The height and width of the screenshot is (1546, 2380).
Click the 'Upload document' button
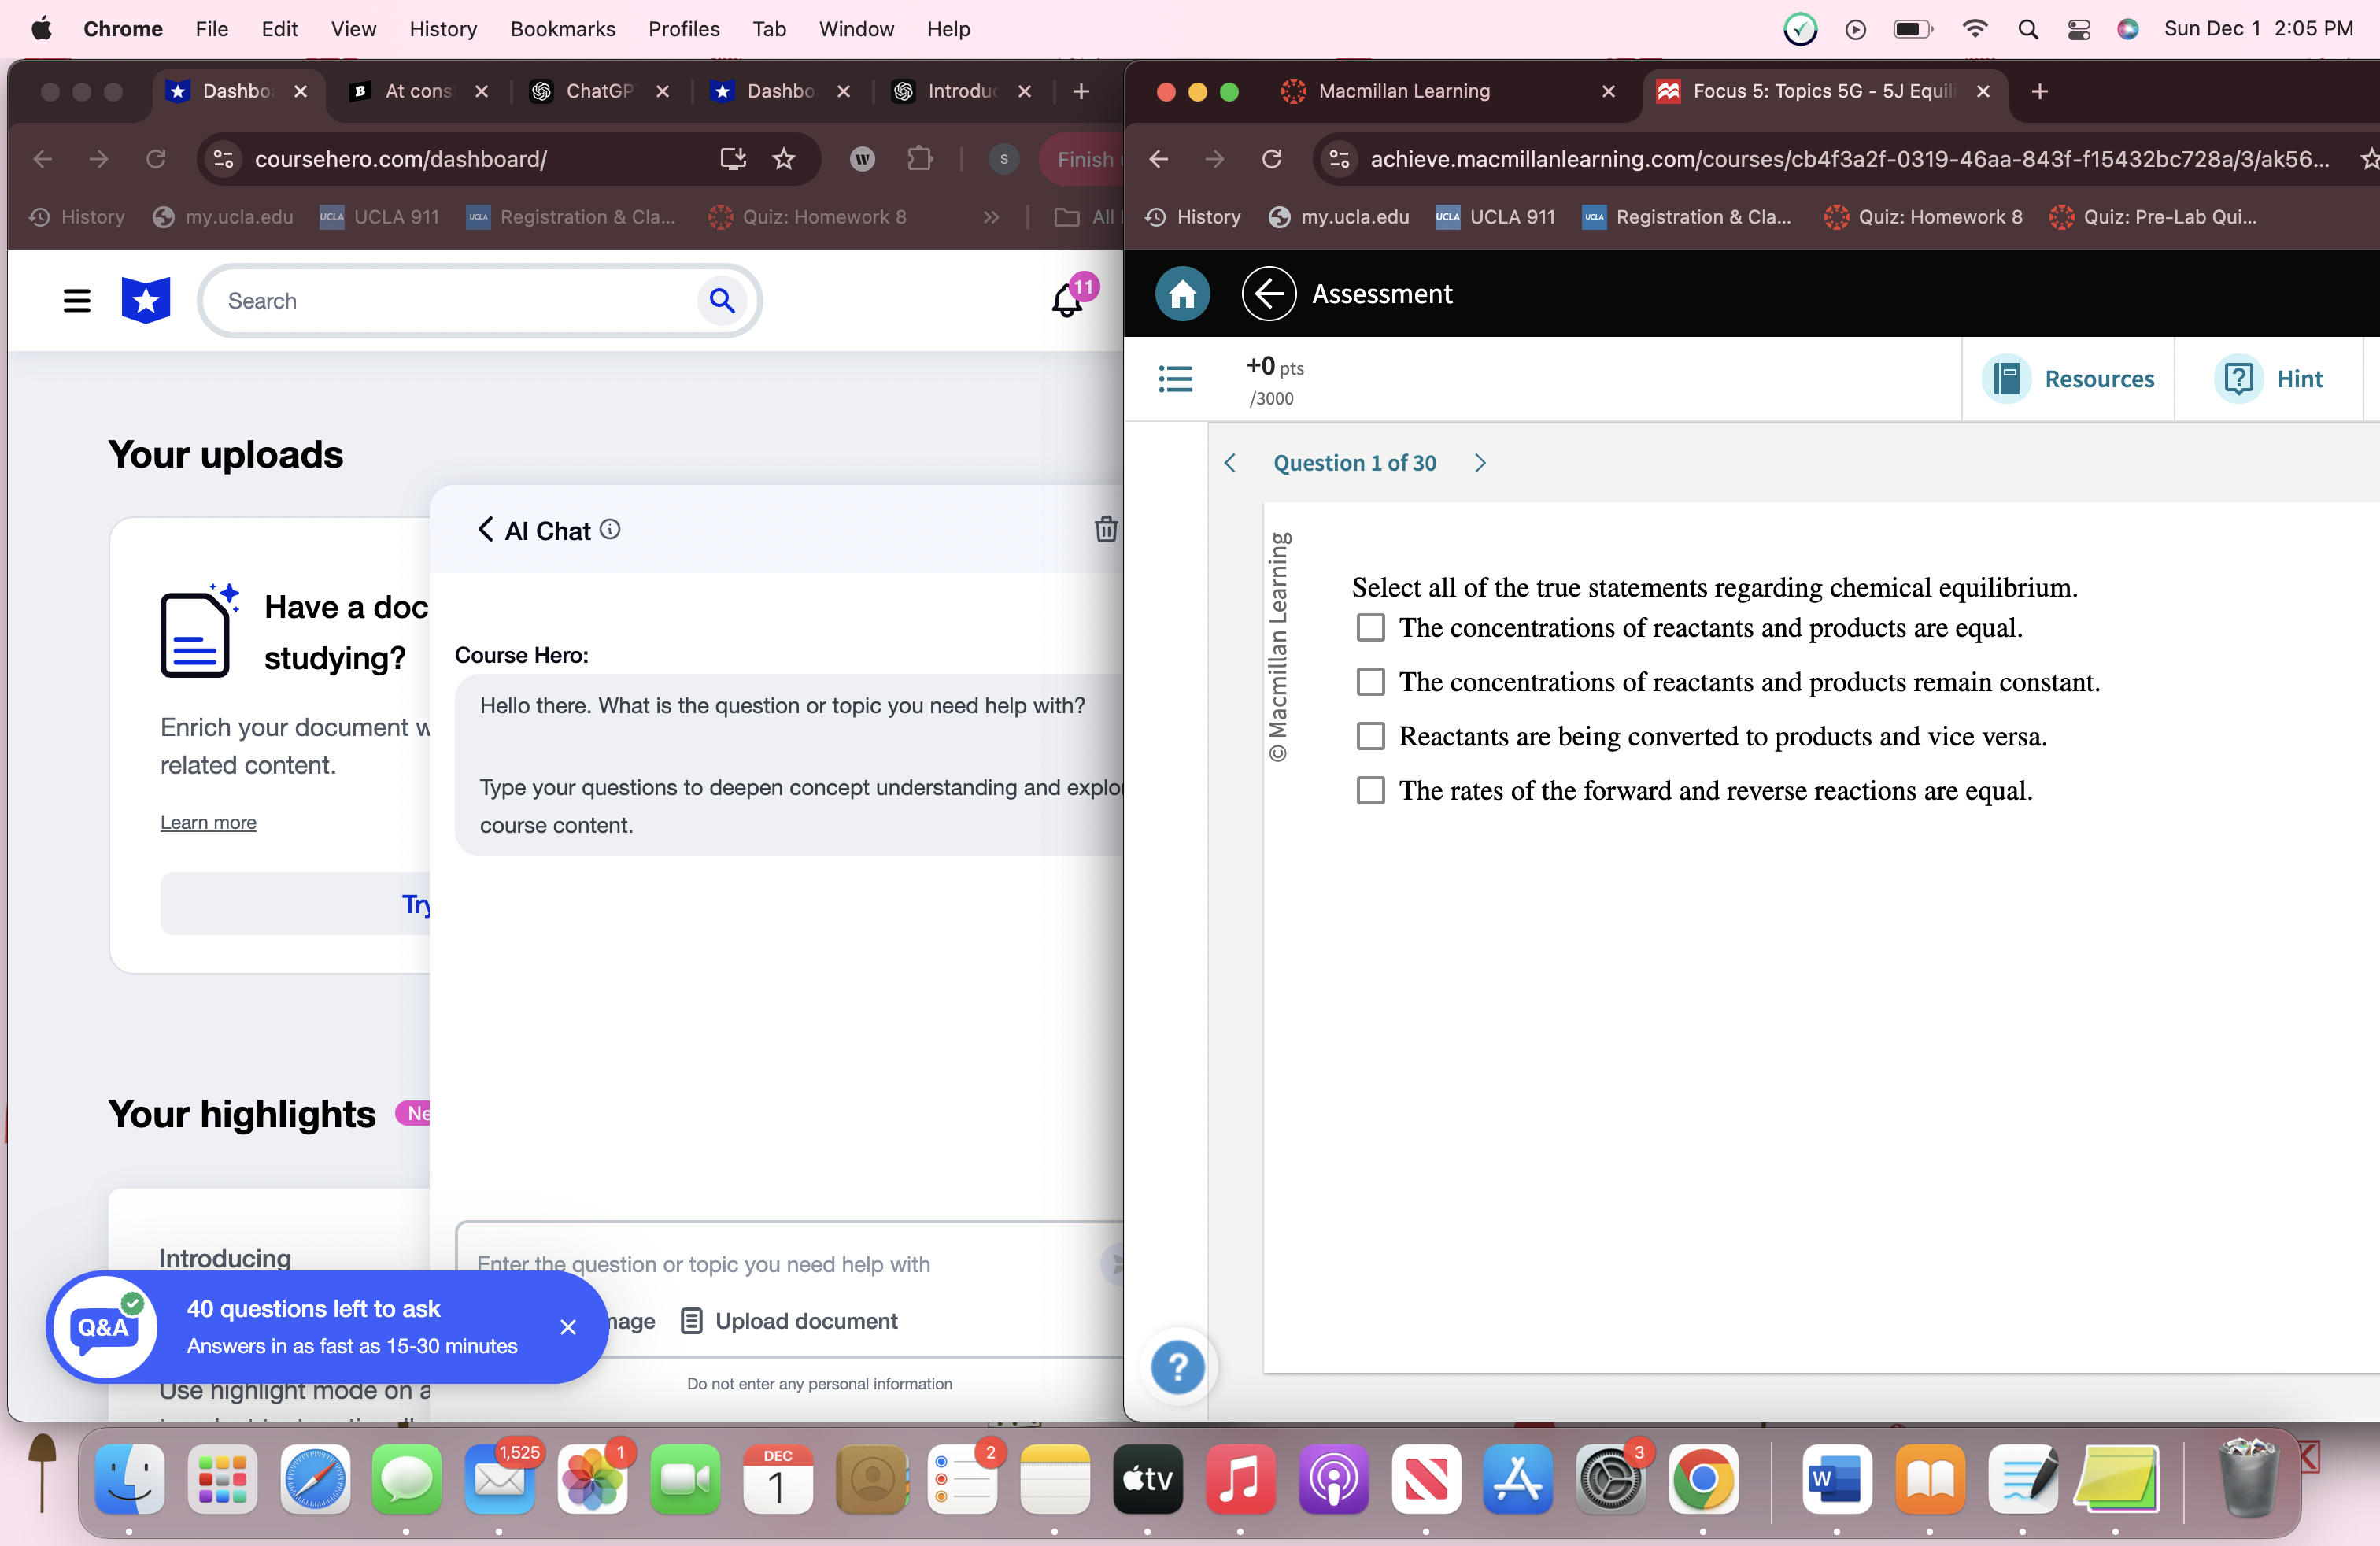click(x=806, y=1320)
